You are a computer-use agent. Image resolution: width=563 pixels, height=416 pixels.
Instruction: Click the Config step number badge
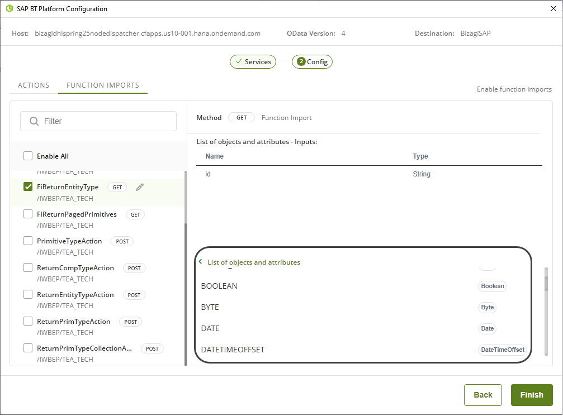click(301, 62)
